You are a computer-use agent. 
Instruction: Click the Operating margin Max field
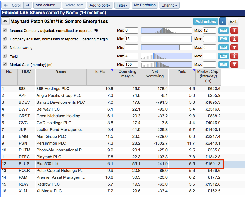[209, 39]
